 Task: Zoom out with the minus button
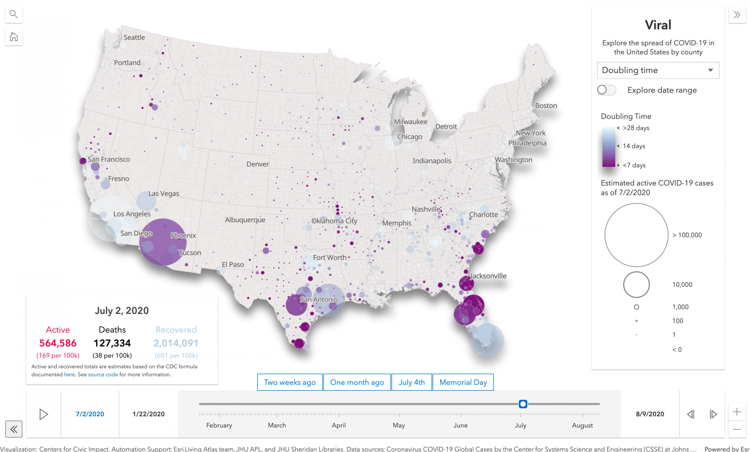(x=737, y=429)
